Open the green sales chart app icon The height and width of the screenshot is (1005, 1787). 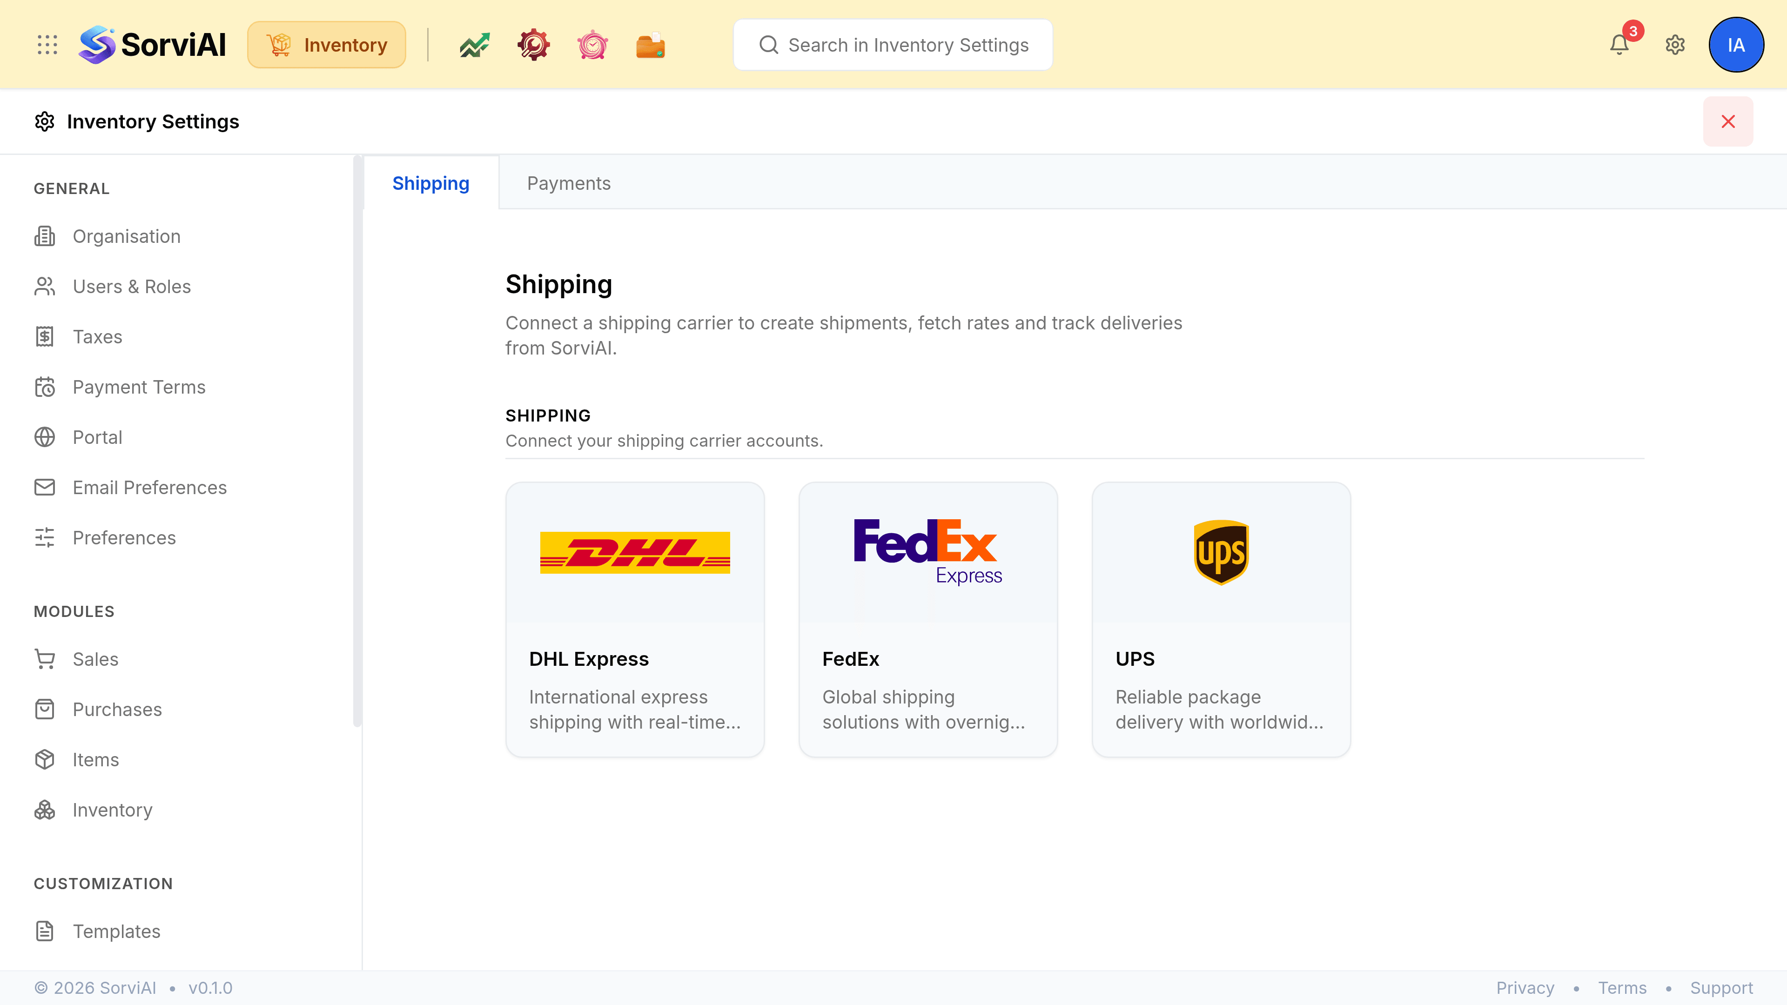click(x=475, y=45)
